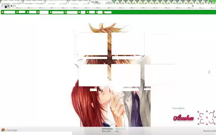Open bottom-middle most visited thumbnail

click(x=126, y=75)
